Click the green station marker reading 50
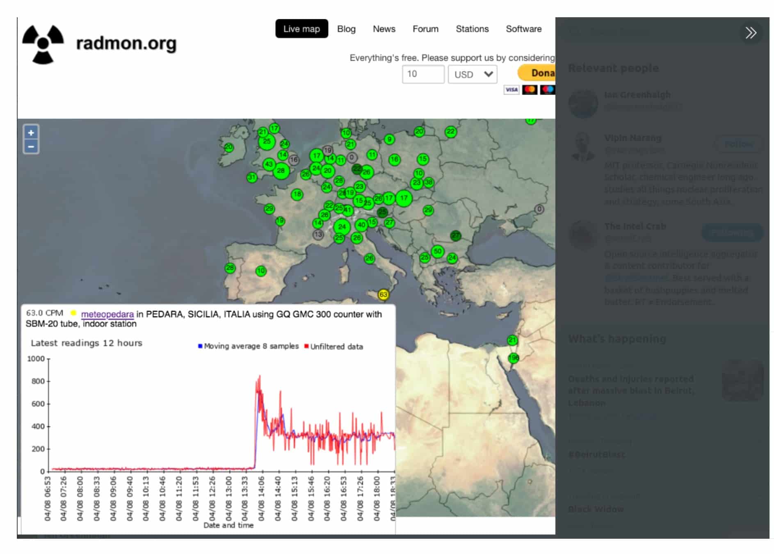 438,251
